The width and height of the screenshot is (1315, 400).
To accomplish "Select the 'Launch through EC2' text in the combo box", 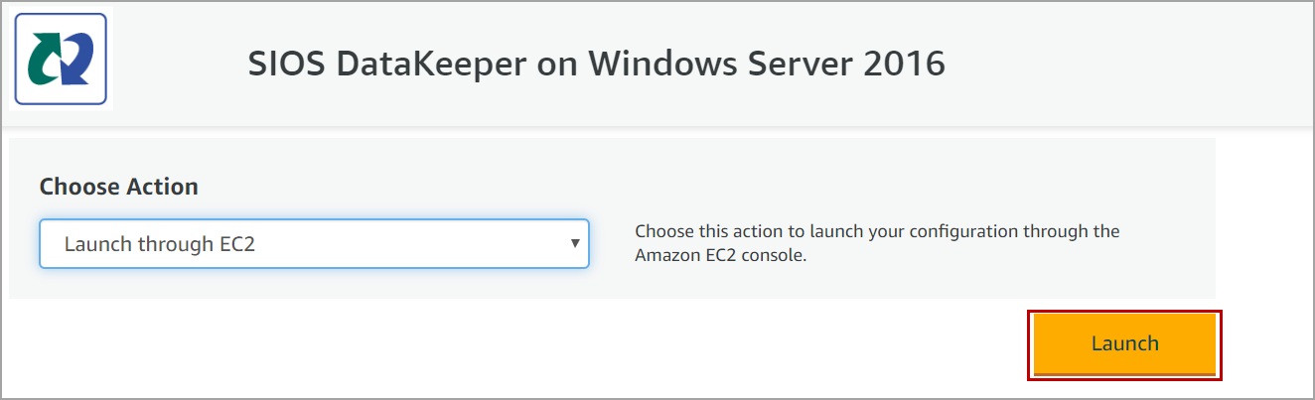I will 160,243.
